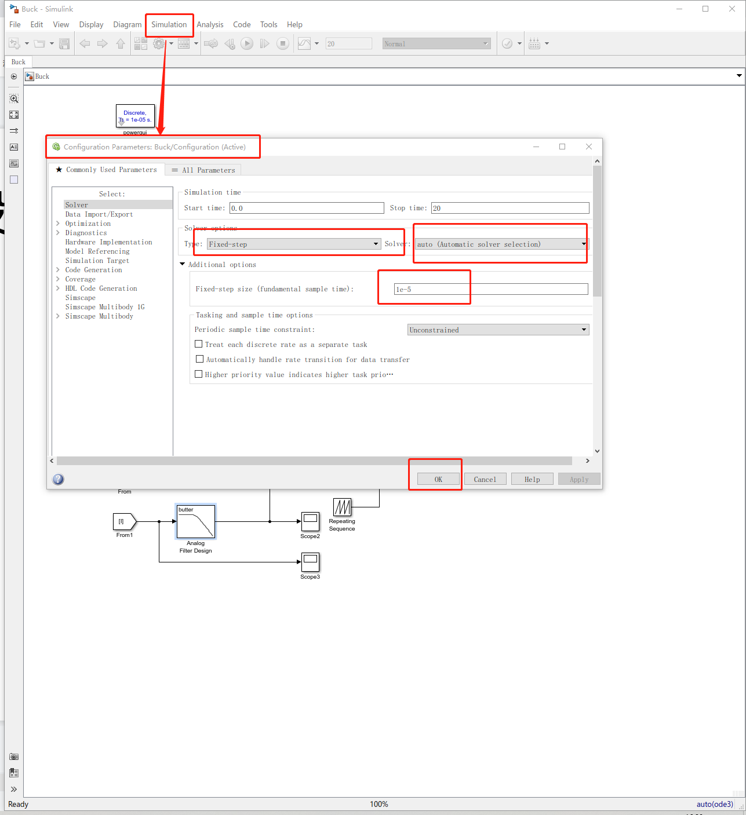Run the simulation with the play button
This screenshot has height=815, width=746.
(x=247, y=43)
